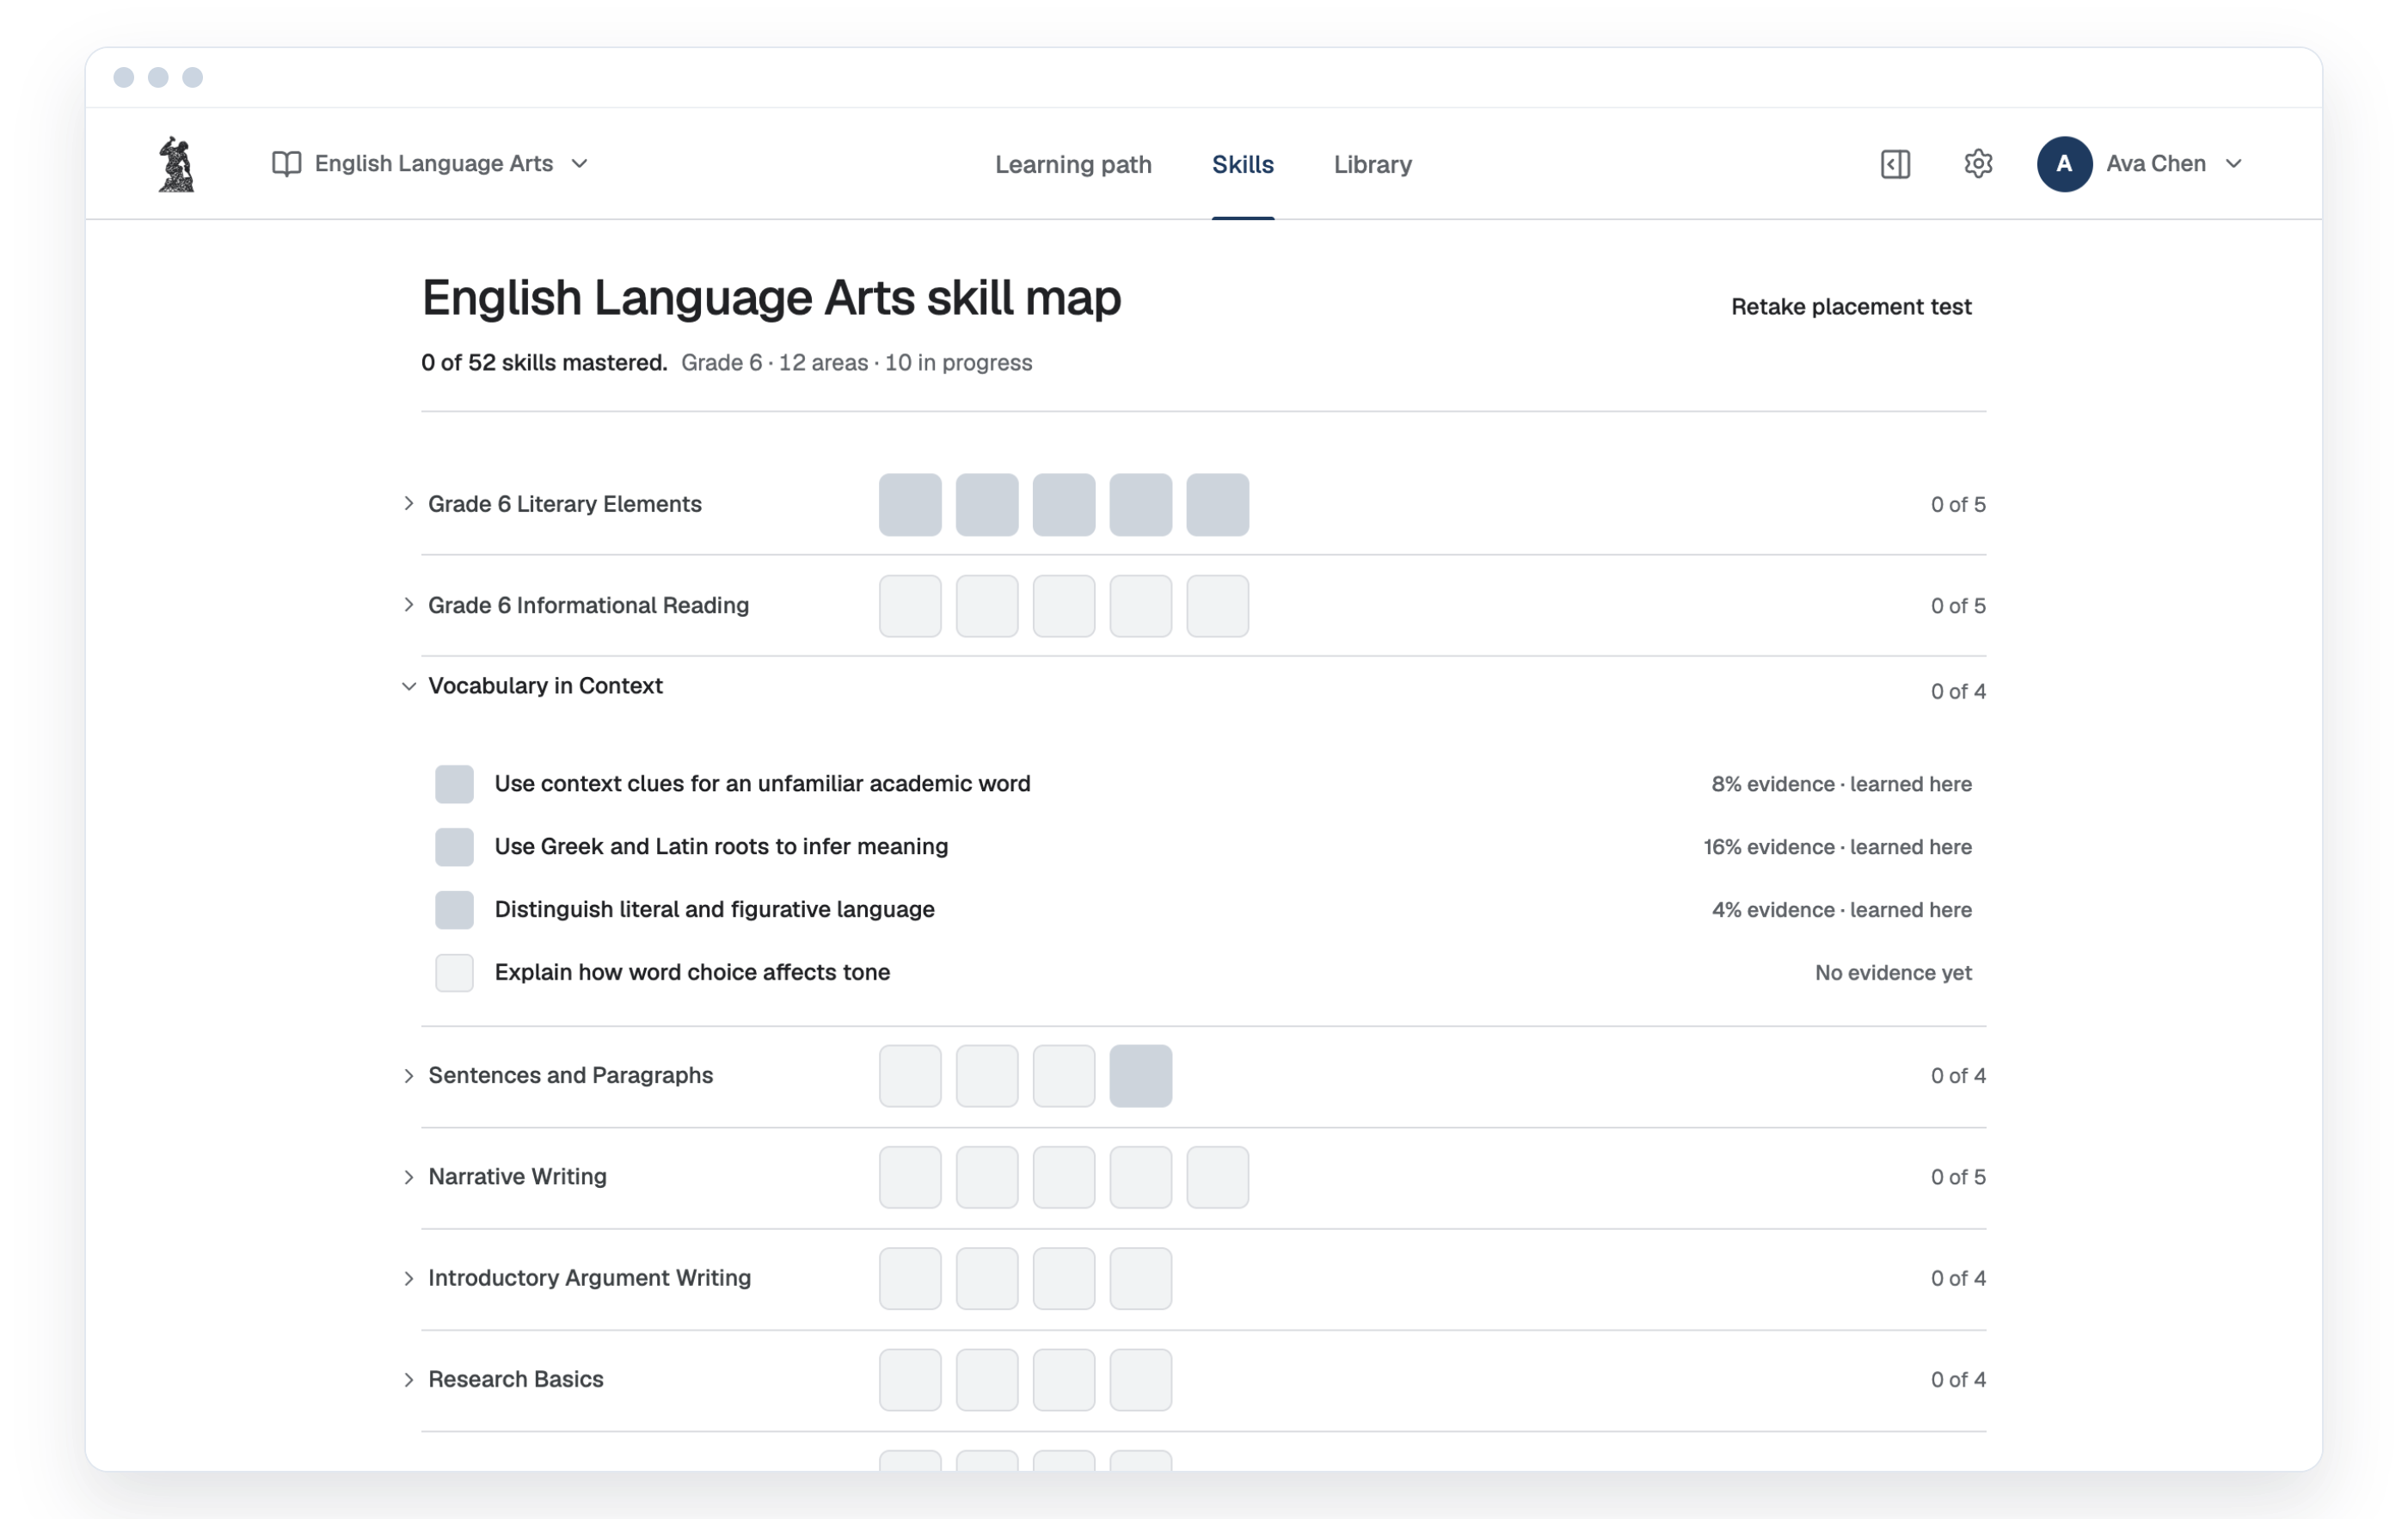The width and height of the screenshot is (2408, 1519).
Task: Click the 8% evidence · learned here text
Action: click(1841, 784)
